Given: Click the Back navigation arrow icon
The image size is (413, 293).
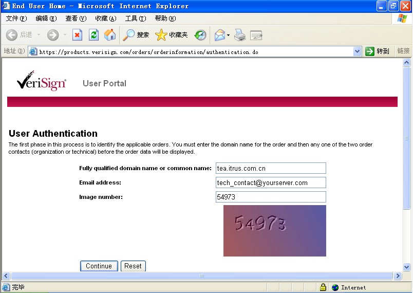Looking at the screenshot, I should click(x=12, y=35).
